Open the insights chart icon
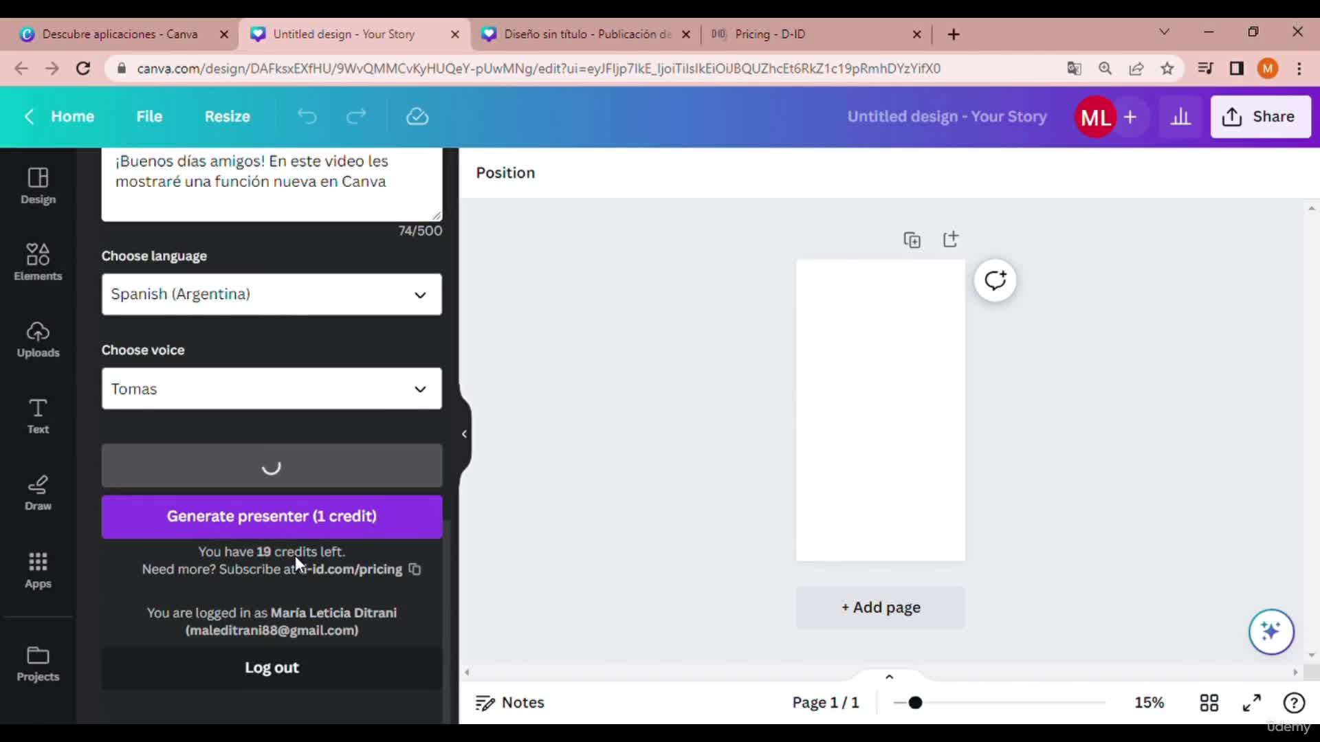Screen dimensions: 1320x742 (x=1180, y=117)
